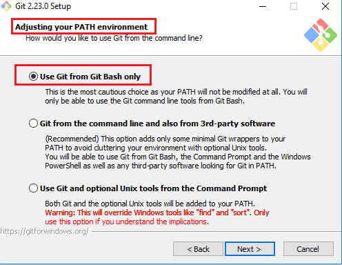Click the most cautious choice description text
This screenshot has width=342, height=265.
pyautogui.click(x=176, y=96)
